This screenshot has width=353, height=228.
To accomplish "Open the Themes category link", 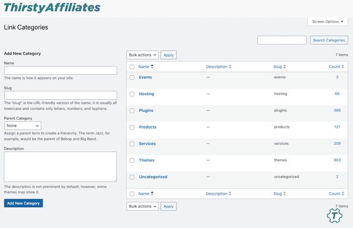I will [147, 160].
